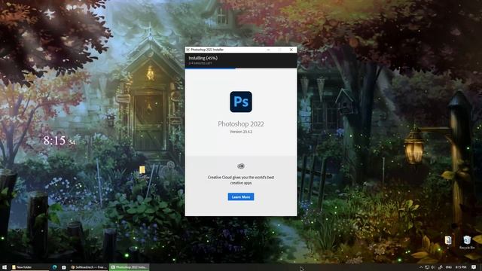The image size is (482, 271).
Task: Switch to the New folder taskbar window
Action: click(x=29, y=267)
